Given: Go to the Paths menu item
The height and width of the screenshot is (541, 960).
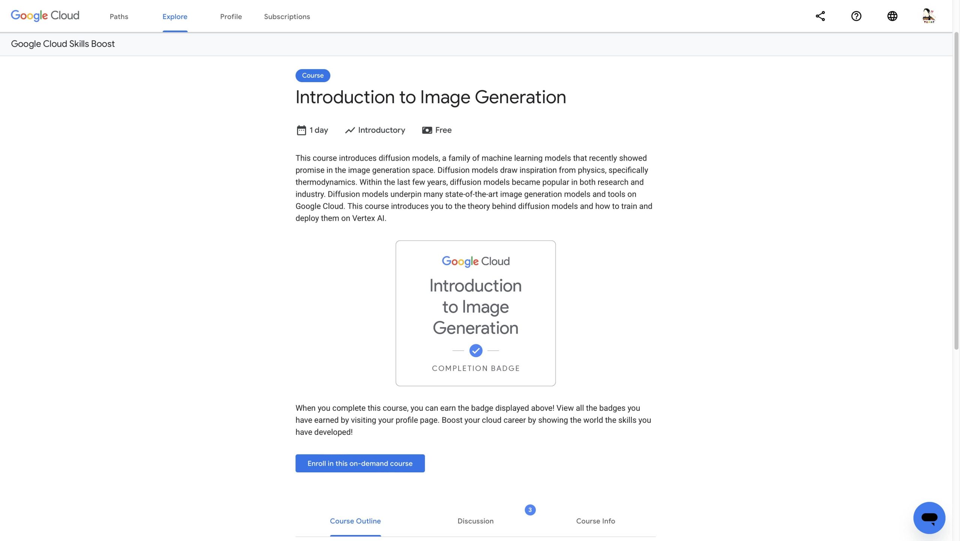Looking at the screenshot, I should click(119, 17).
